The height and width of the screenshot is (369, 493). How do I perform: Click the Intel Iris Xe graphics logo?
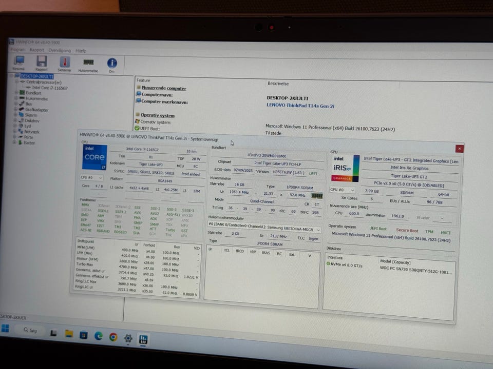[x=346, y=169]
